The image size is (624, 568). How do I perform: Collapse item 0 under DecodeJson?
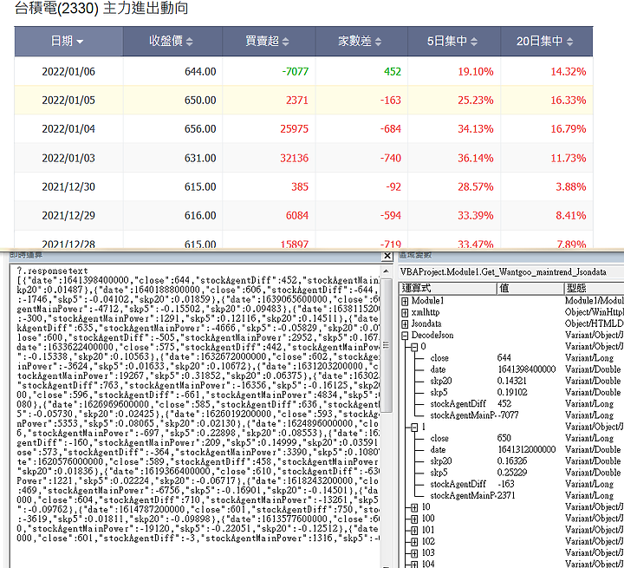[414, 347]
